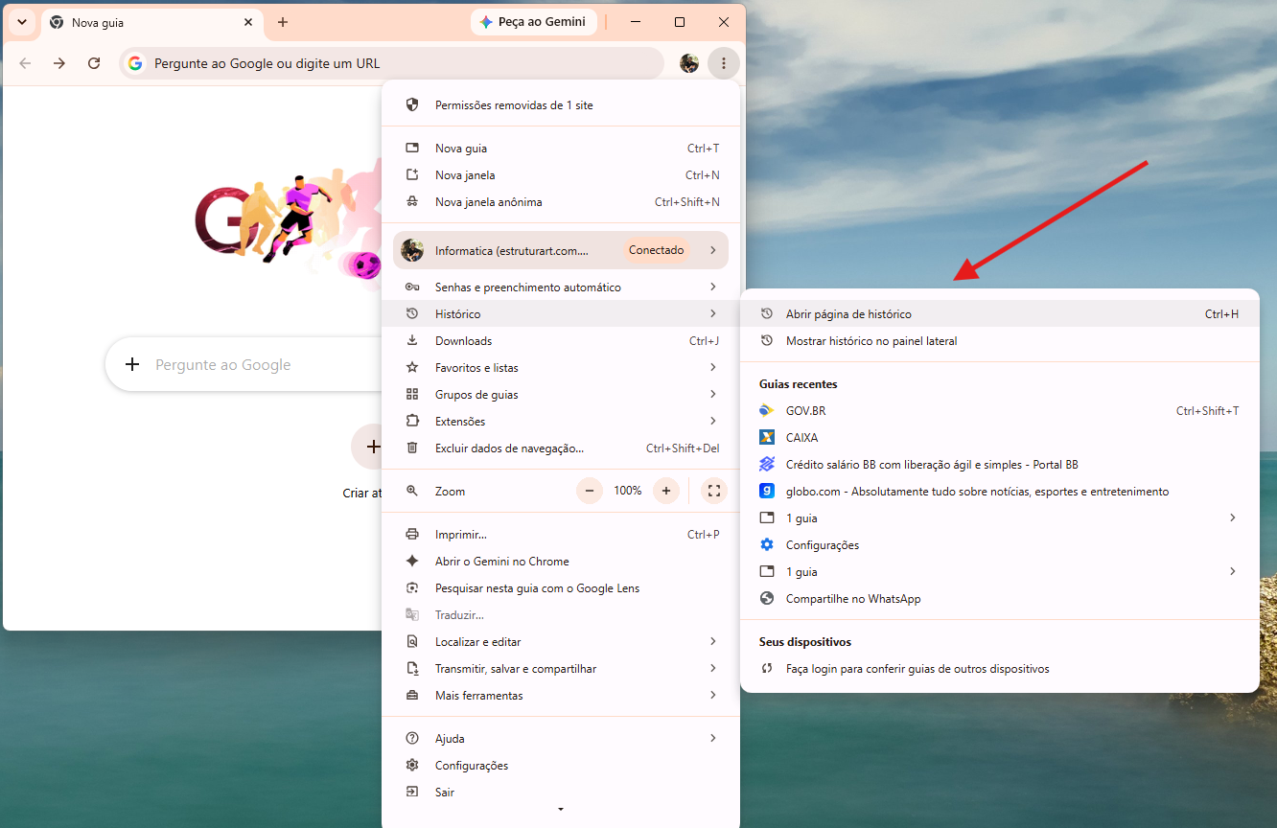1277x828 pixels.
Task: Select Nova janela menu entry
Action: [561, 175]
